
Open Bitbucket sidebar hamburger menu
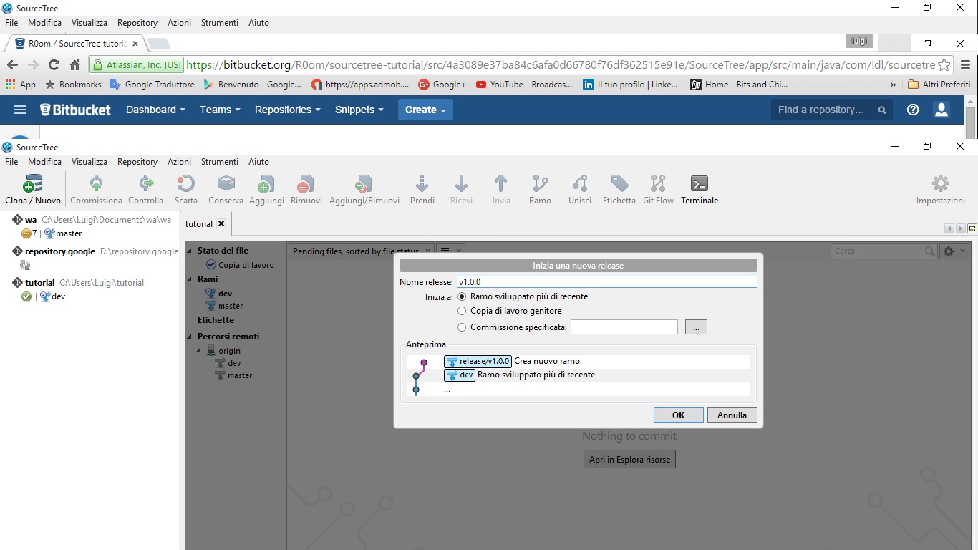pos(20,110)
